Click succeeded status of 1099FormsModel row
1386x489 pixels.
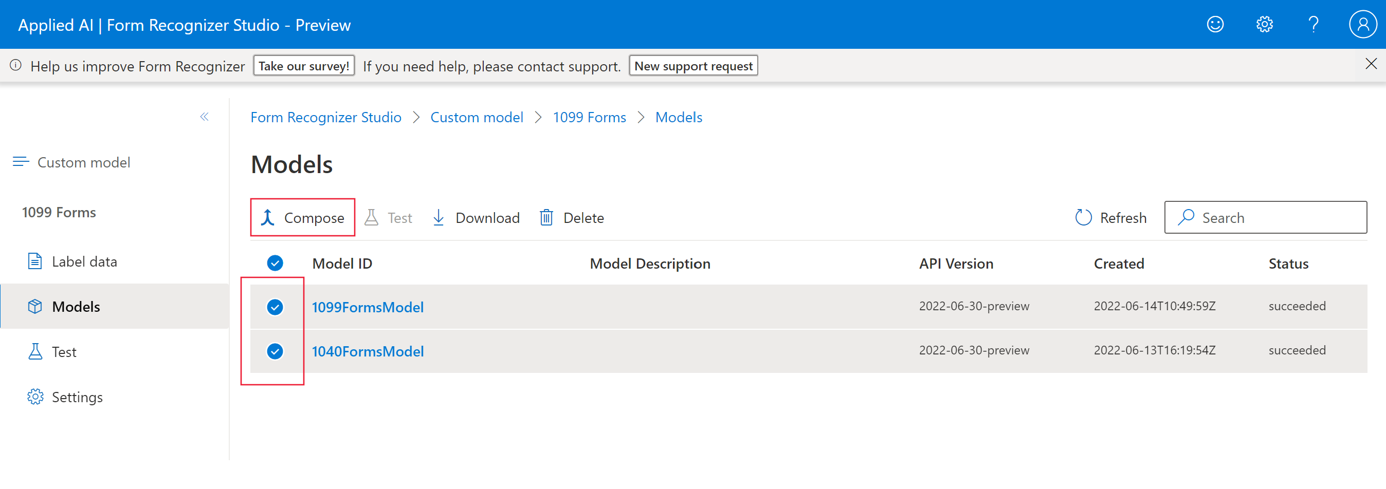pos(1297,306)
